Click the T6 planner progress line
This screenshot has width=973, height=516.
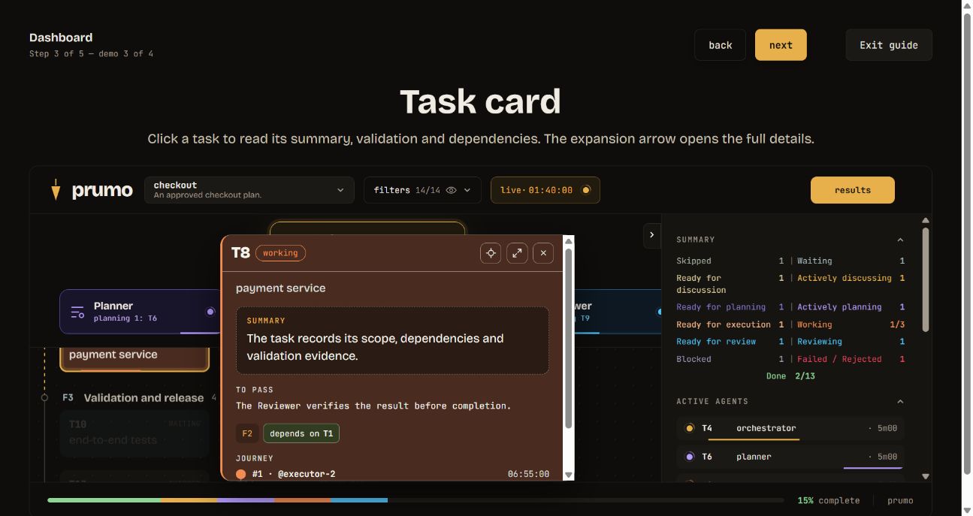point(873,468)
